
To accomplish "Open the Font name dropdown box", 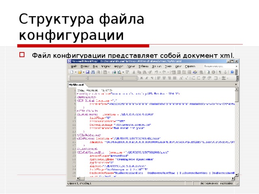I will click(105, 78).
